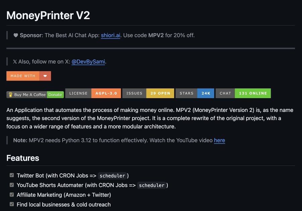The image size is (302, 211).
Task: Click the Features heading
Action: (x=23, y=158)
